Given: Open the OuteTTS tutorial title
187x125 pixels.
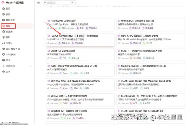Looking at the screenshot, I should click(63, 51).
